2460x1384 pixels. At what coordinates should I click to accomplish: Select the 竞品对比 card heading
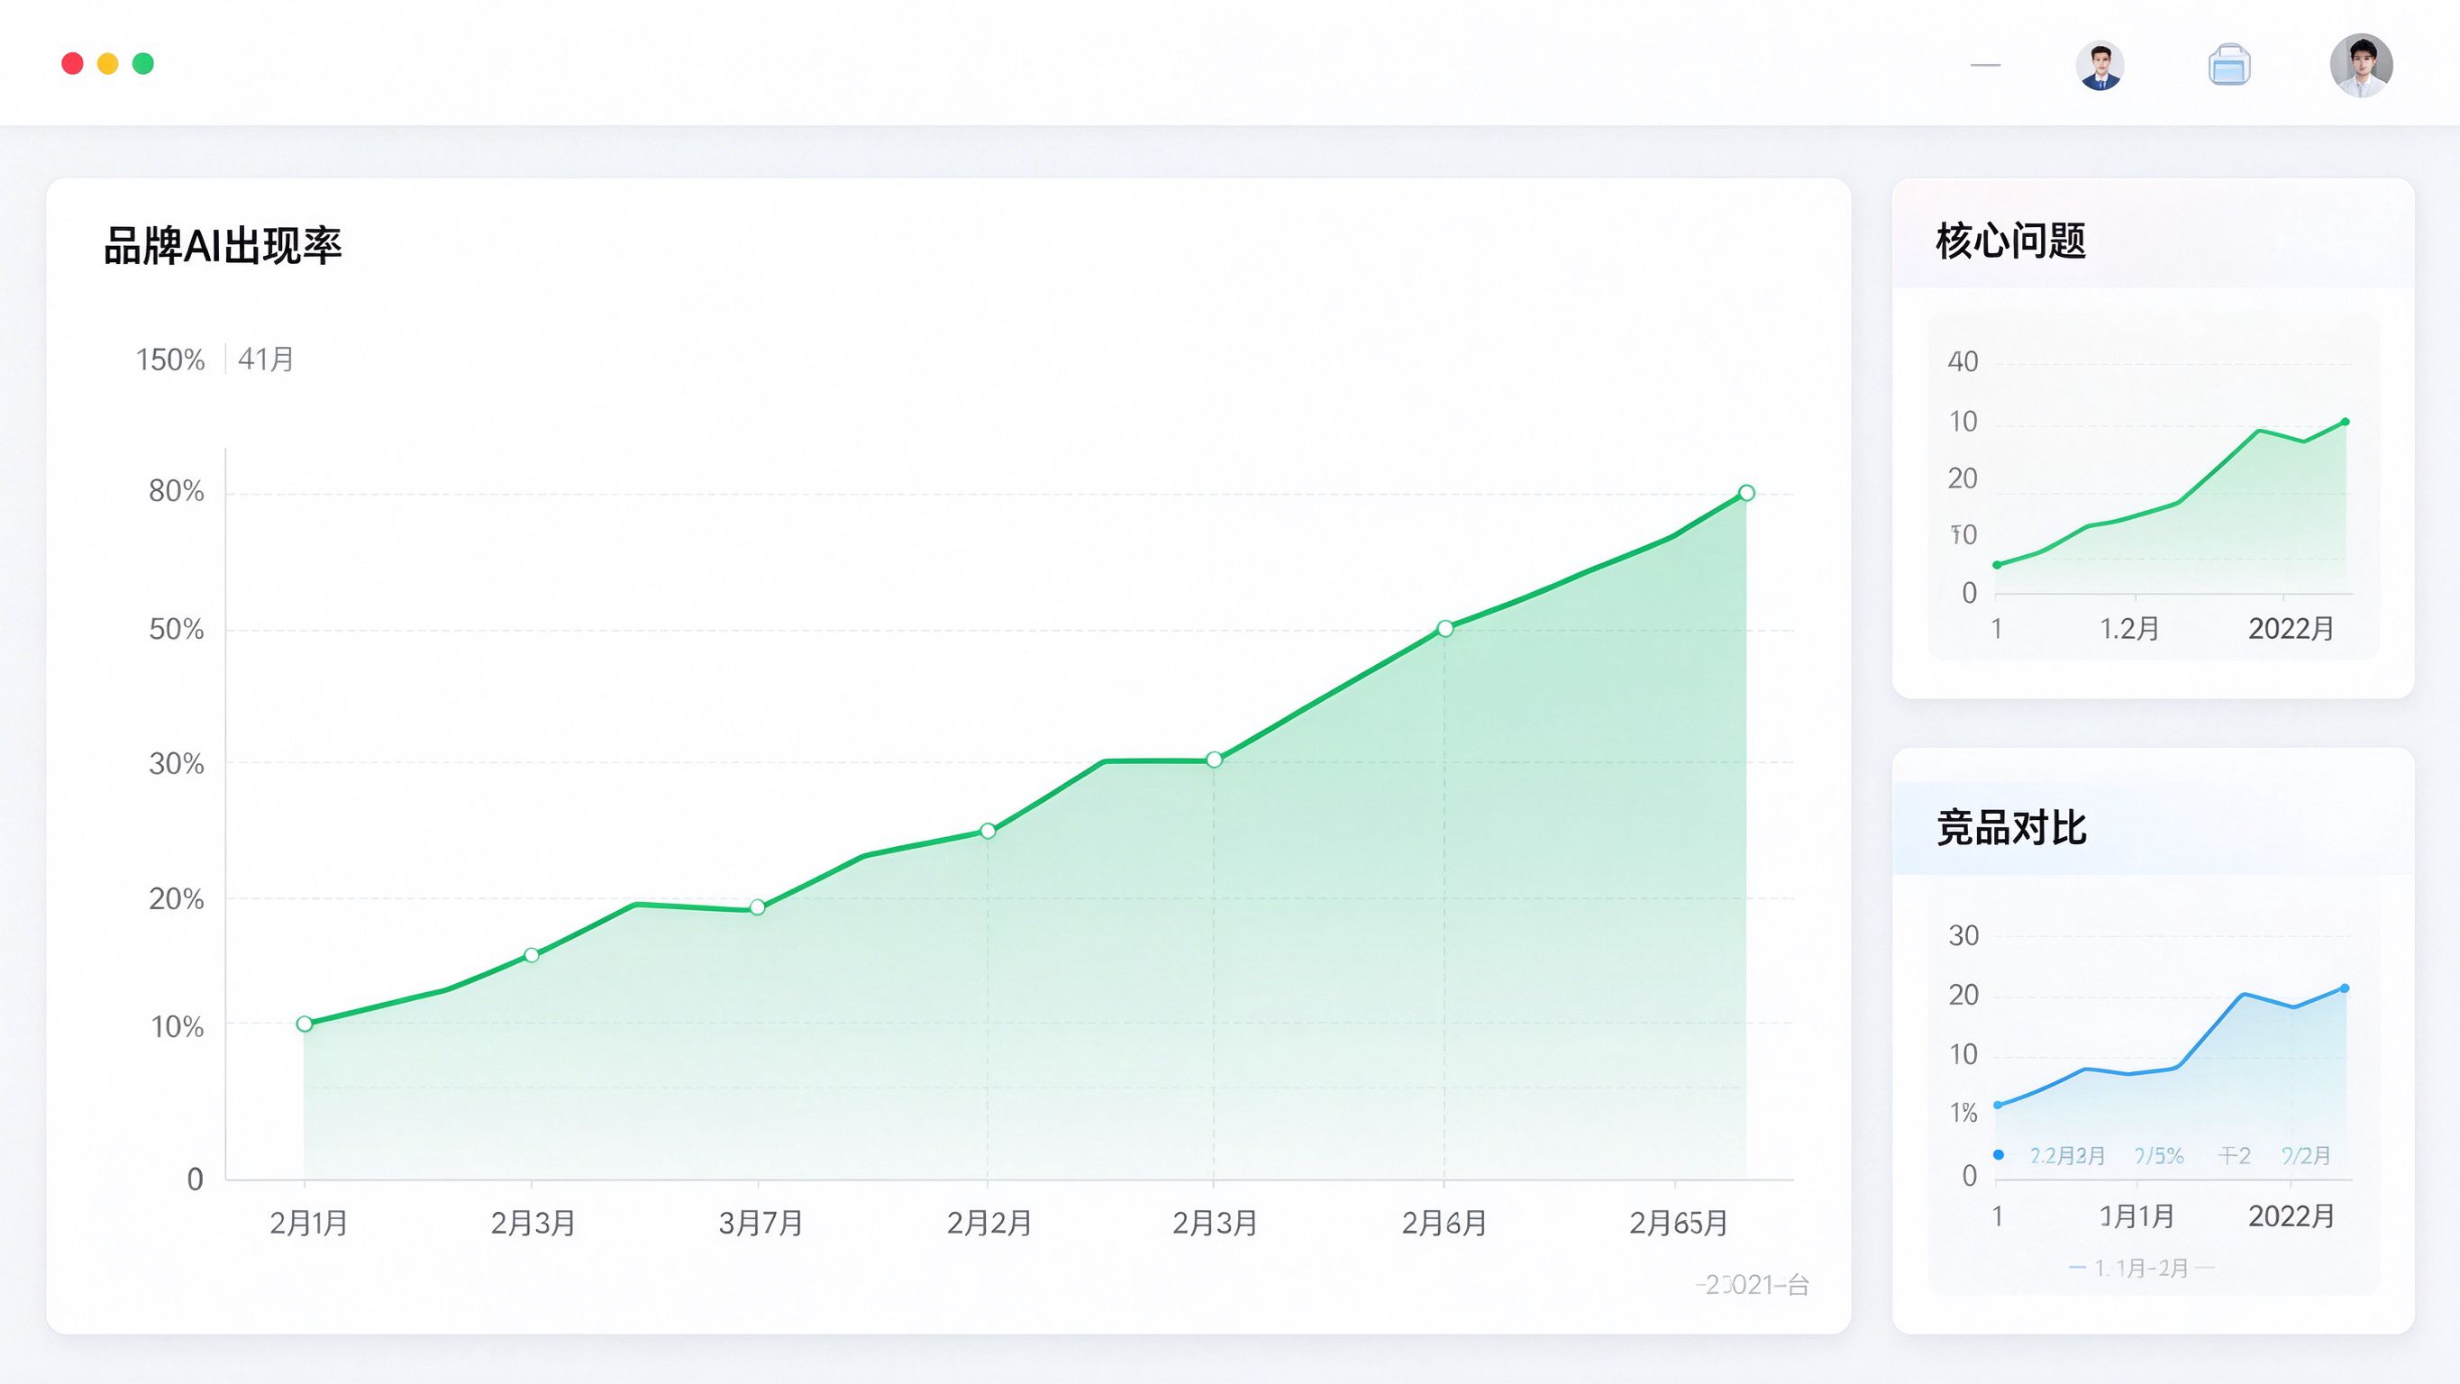point(2011,827)
